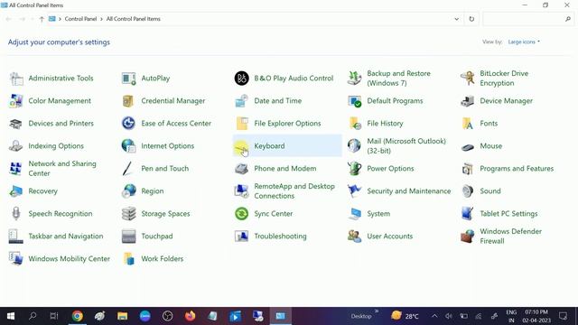Image resolution: width=578 pixels, height=325 pixels.
Task: Open the Indexing Options icon
Action: 16,146
